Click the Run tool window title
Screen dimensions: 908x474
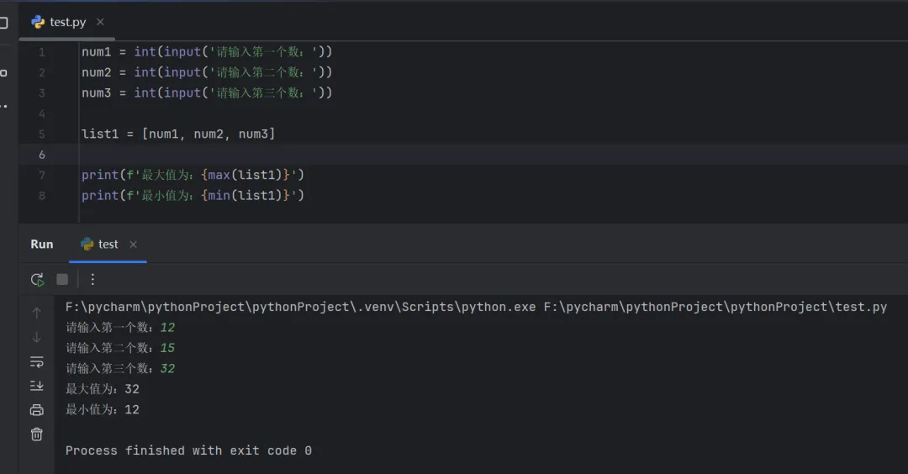coord(42,245)
